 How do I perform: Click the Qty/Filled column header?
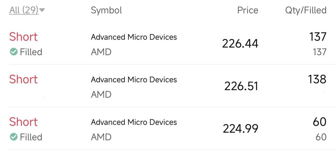[306, 10]
